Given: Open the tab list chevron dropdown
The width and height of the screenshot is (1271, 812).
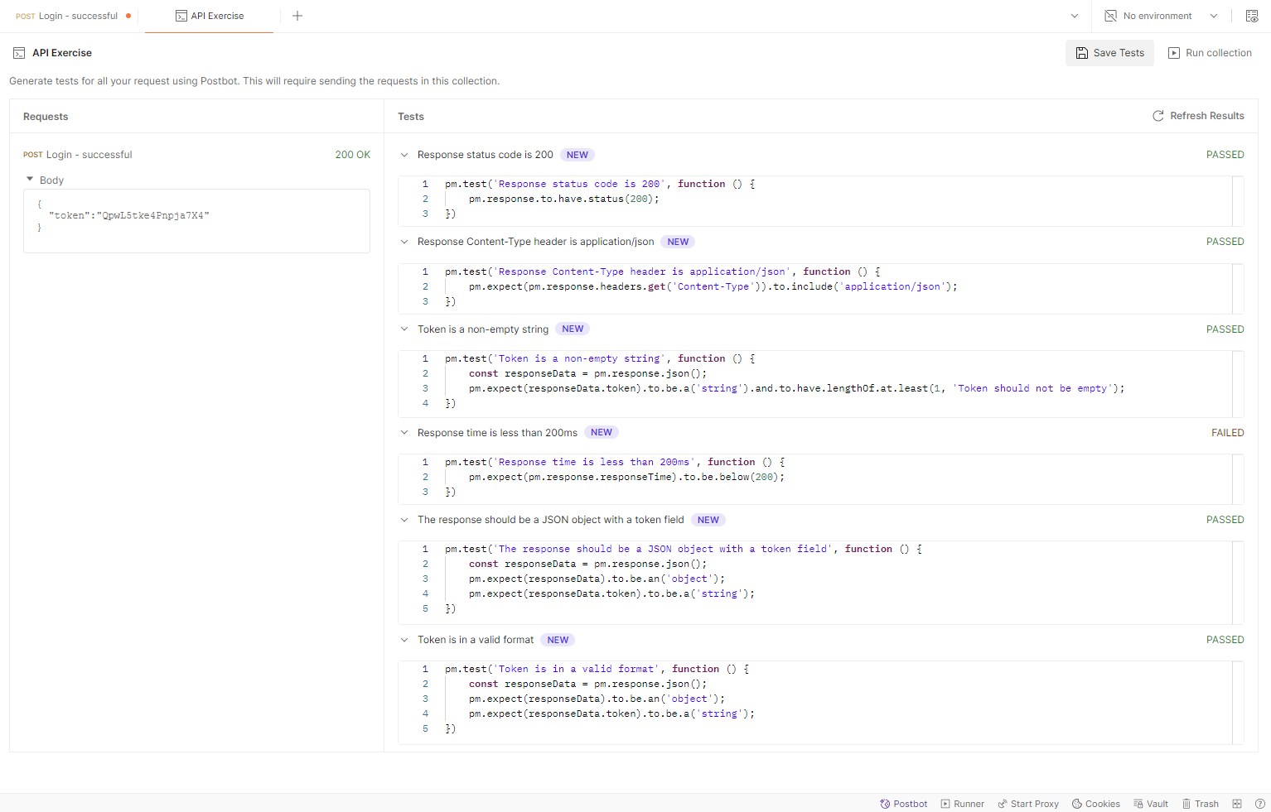Looking at the screenshot, I should pos(1075,16).
